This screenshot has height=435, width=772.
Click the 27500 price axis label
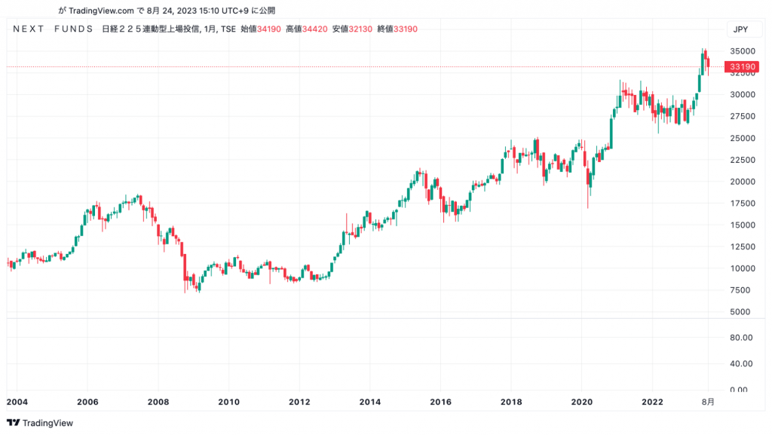point(743,117)
